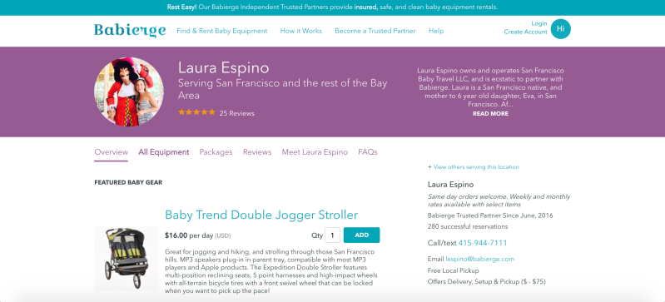Screen dimensions: 665x302
Task: Expand the bio with READ MORE
Action: [x=490, y=114]
